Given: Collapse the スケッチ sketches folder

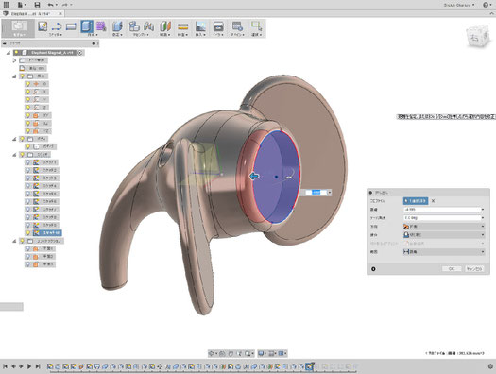Looking at the screenshot, I should point(14,155).
